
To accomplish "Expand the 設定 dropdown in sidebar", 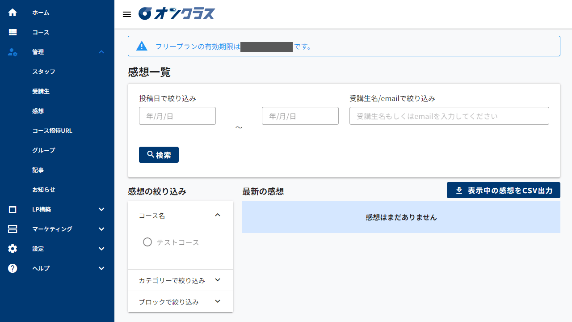I will click(x=101, y=249).
